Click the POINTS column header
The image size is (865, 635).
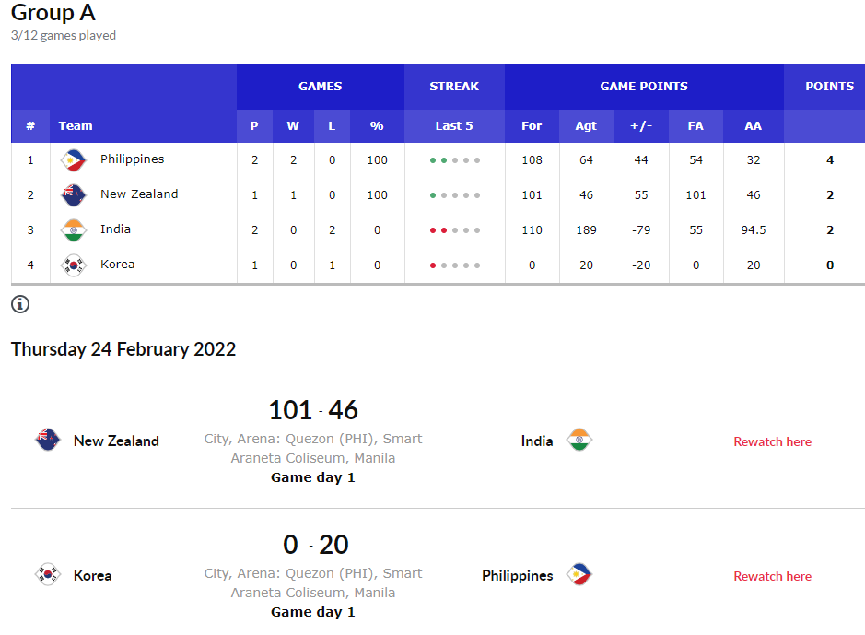(830, 87)
